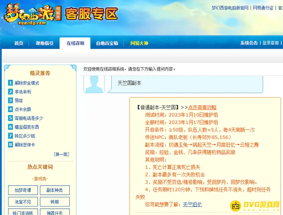The height and width of the screenshot is (215, 283).
Task: Click the 如梦奇谭 keyword button
Action: (x=23, y=190)
